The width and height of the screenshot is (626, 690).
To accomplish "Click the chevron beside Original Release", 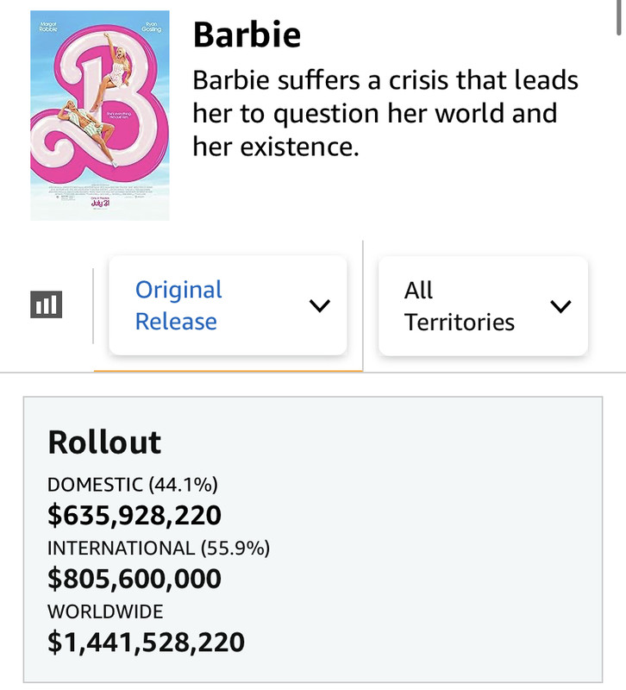I will (319, 305).
